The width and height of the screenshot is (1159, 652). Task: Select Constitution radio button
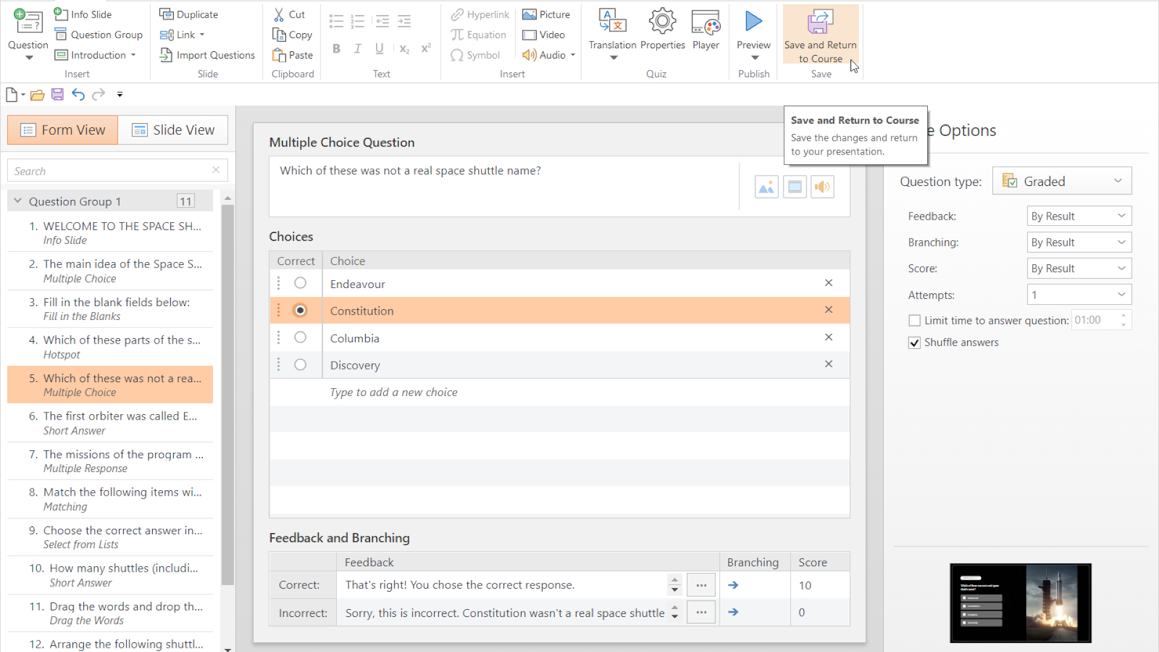pyautogui.click(x=300, y=310)
